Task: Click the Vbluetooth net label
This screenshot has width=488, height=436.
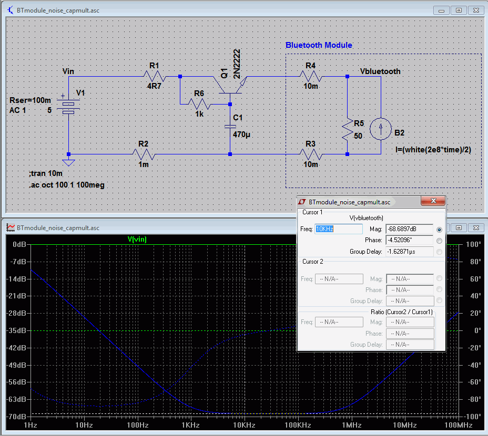Action: click(x=380, y=71)
